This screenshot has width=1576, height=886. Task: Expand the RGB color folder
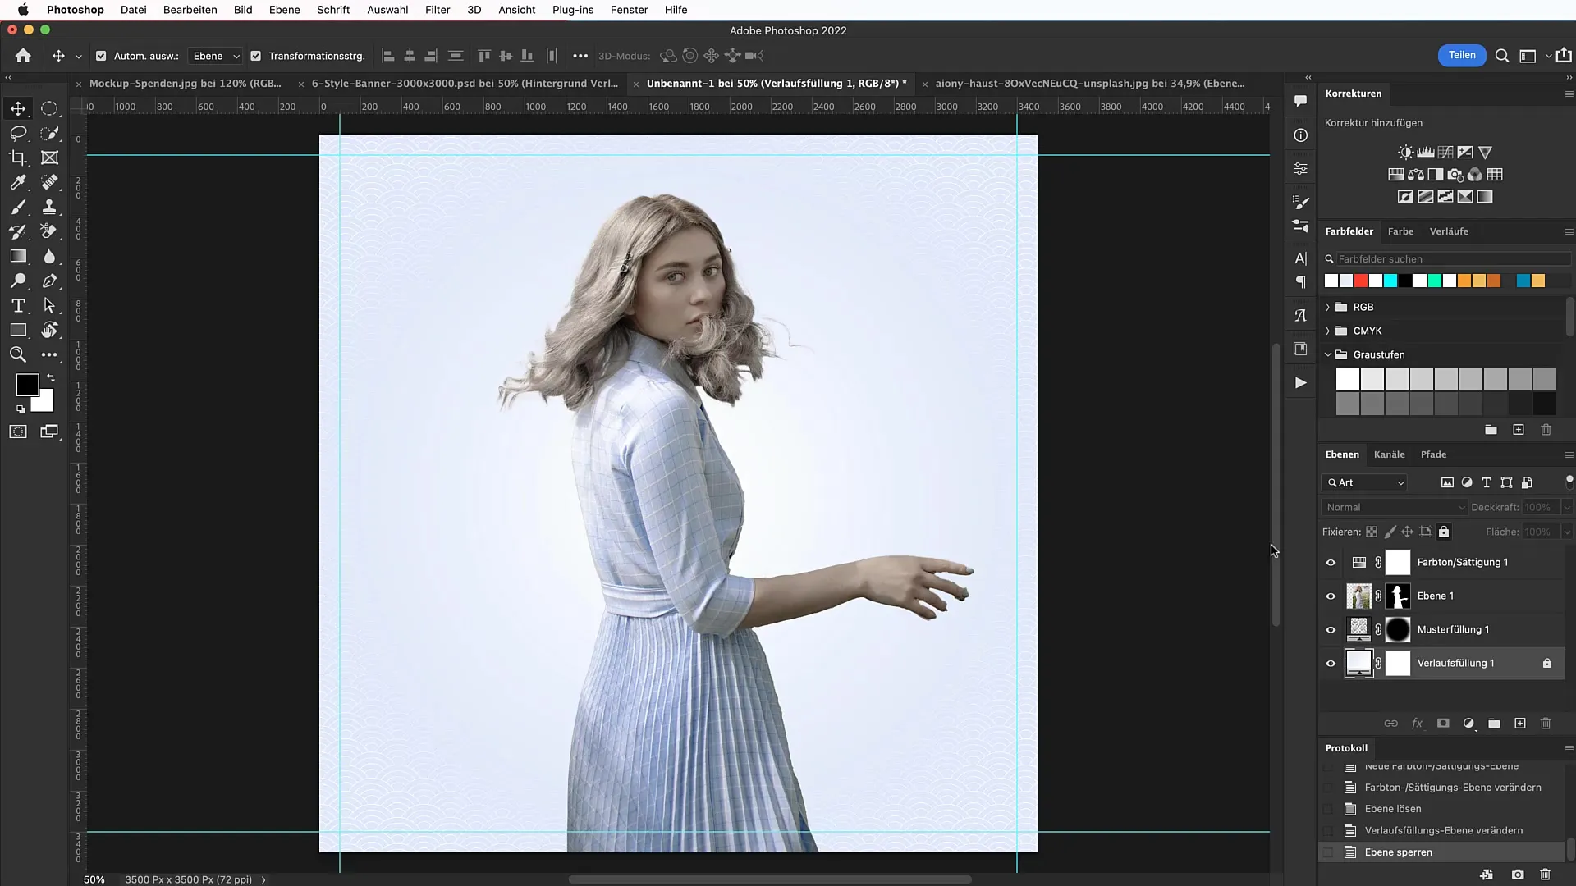tap(1328, 306)
